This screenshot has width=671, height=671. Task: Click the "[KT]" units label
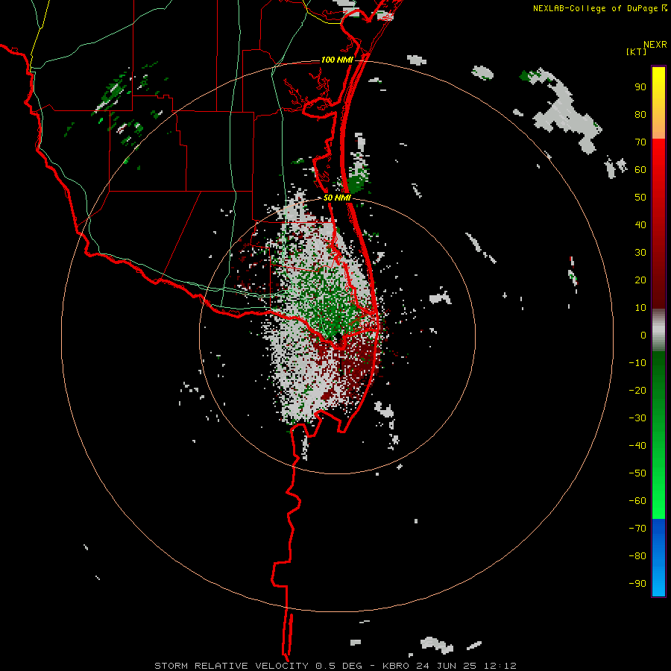[x=637, y=51]
